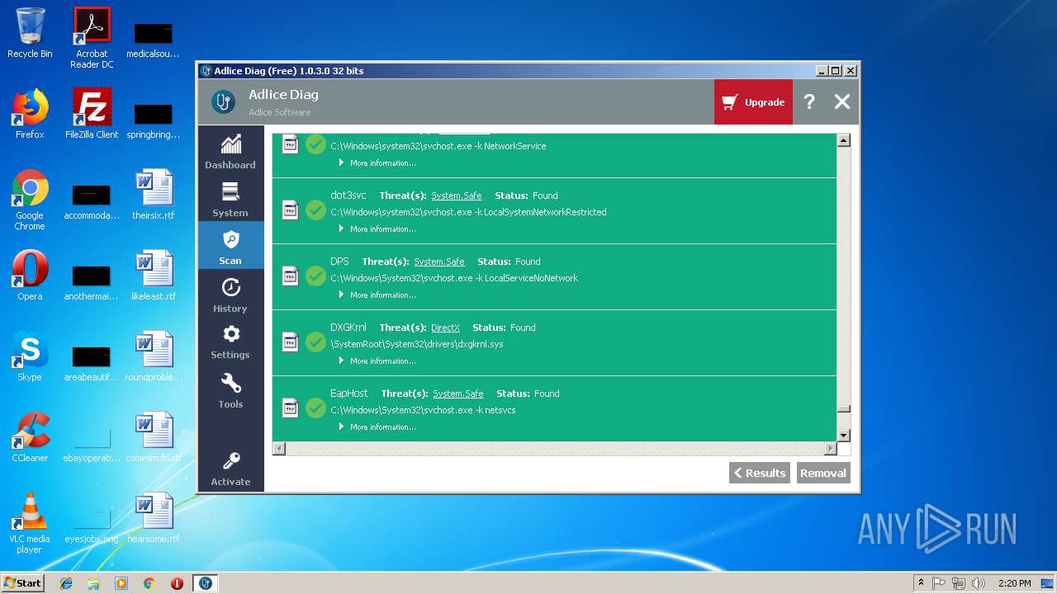Select DXGKrnl driver path text
The image size is (1057, 594).
click(x=417, y=344)
